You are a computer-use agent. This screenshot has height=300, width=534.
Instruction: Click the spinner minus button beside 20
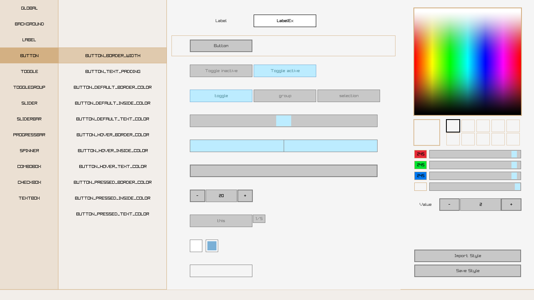197,196
